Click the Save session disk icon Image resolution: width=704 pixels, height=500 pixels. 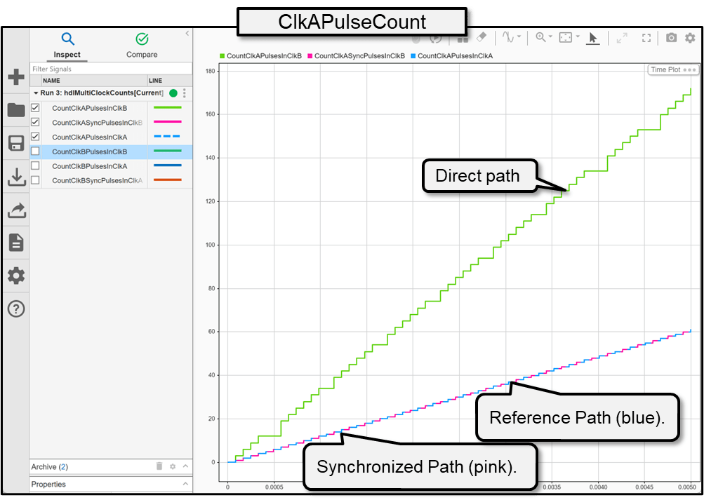(15, 144)
